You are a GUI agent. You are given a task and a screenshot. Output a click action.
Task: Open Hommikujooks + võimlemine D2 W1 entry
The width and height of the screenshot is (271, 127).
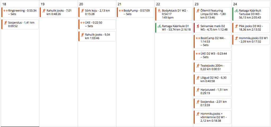[x=215, y=117]
